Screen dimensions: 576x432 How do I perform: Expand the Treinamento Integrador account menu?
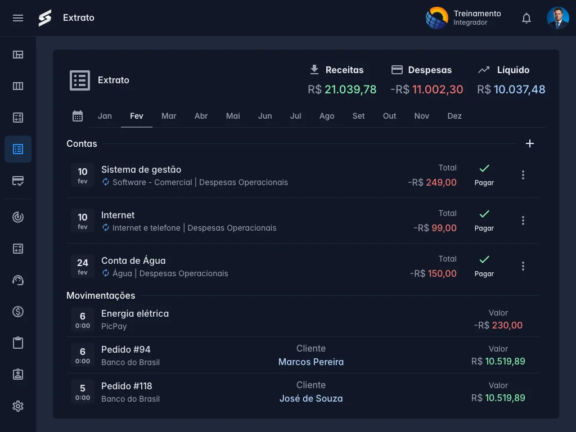coord(463,17)
